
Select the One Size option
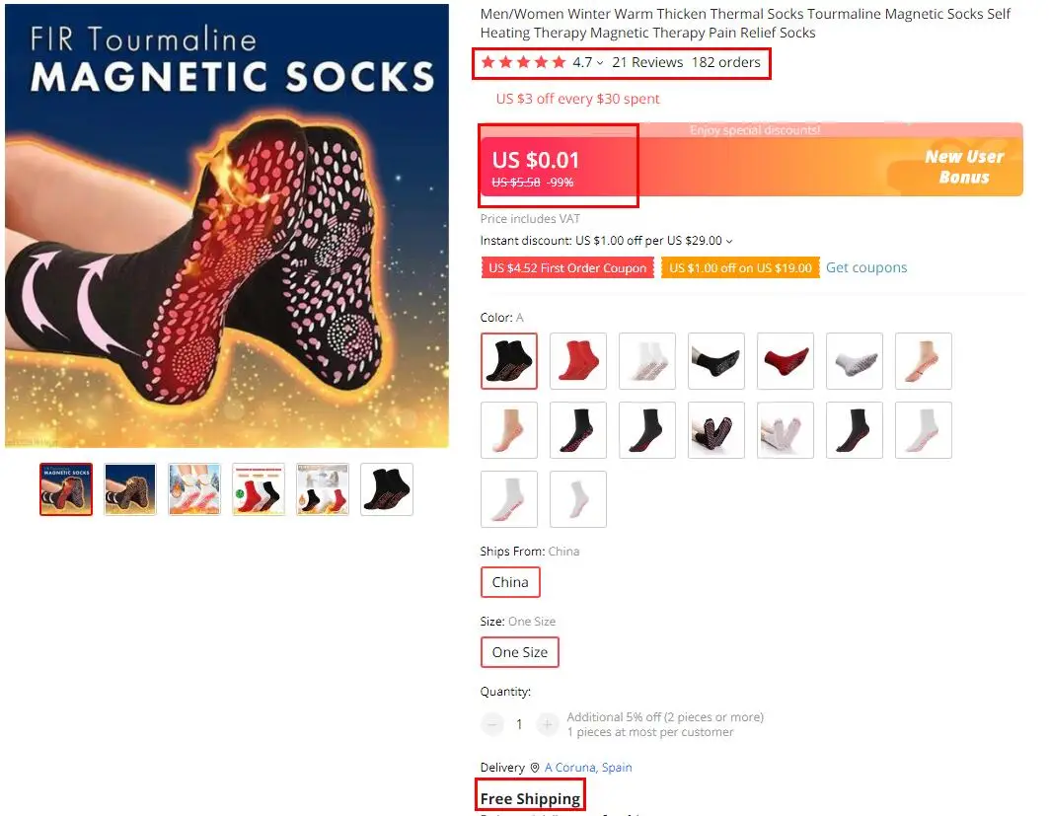click(x=520, y=652)
